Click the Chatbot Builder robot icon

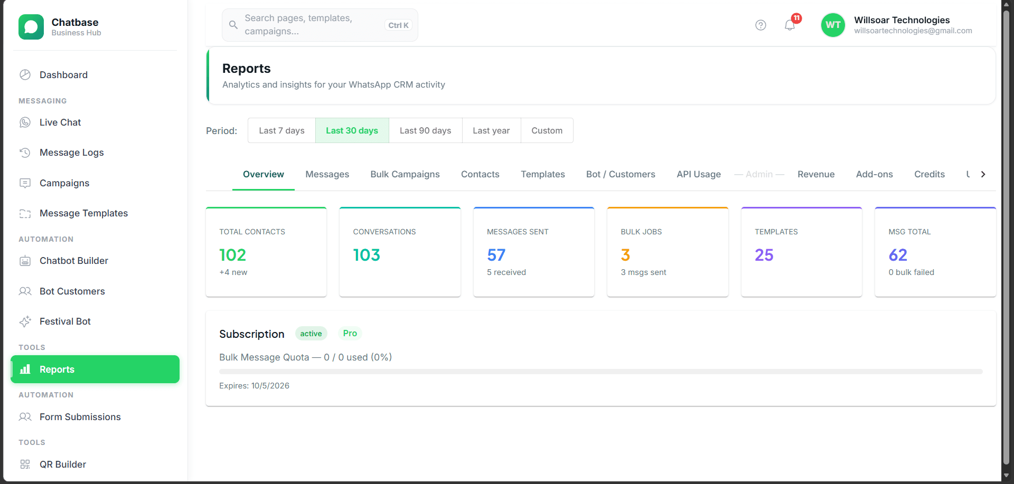coord(25,261)
